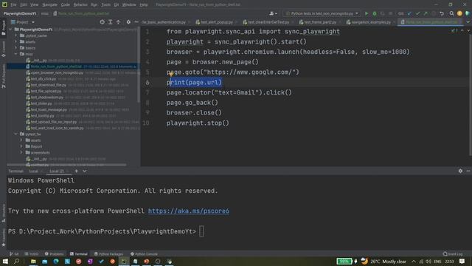The width and height of the screenshot is (472, 266).
Task: Add a new terminal session with the plus icon
Action: pos(77,171)
